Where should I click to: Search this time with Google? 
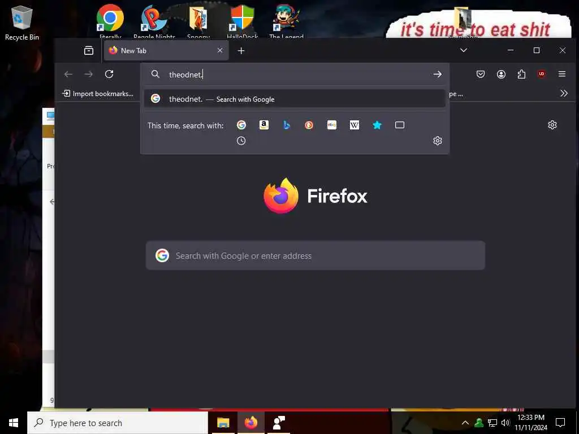241,125
